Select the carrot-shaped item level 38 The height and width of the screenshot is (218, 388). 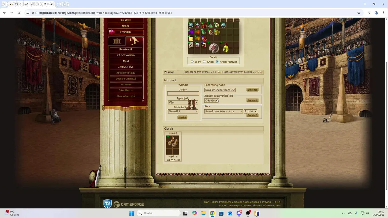click(210, 32)
